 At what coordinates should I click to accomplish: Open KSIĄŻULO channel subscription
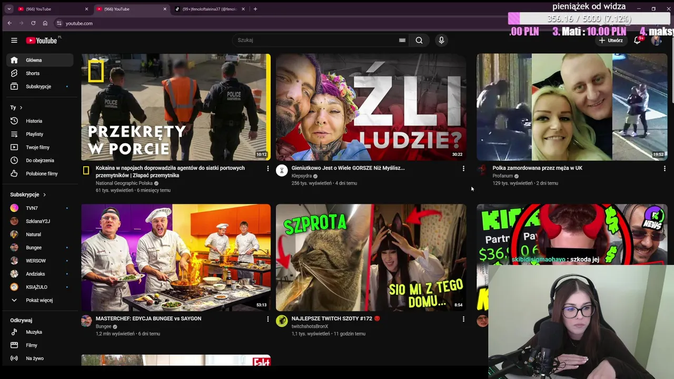(40, 287)
